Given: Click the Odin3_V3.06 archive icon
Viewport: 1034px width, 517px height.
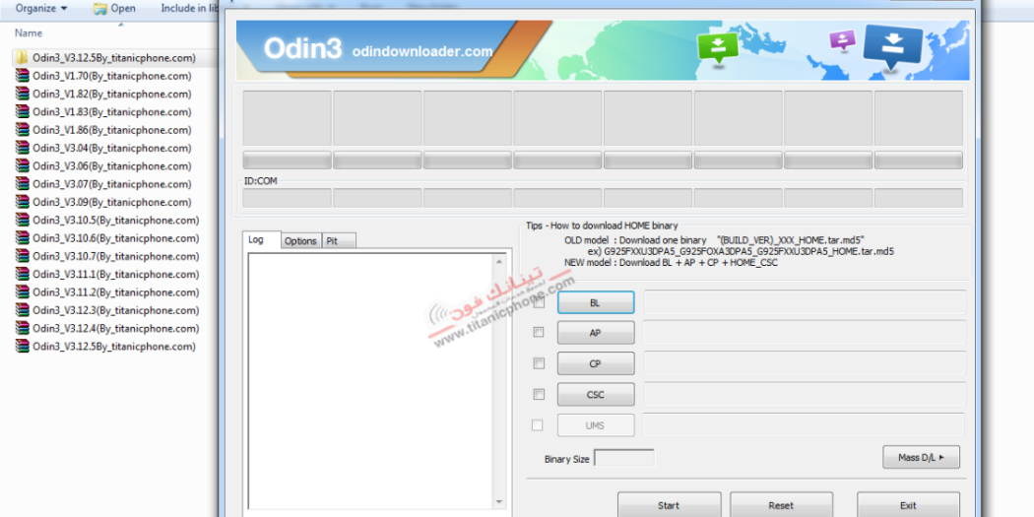Looking at the screenshot, I should coord(23,166).
